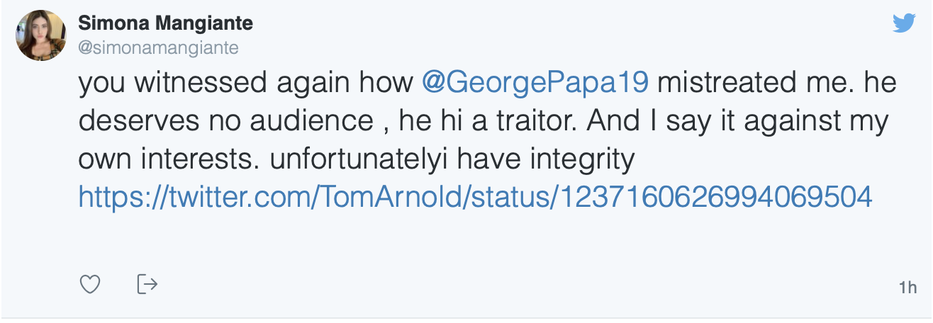Open Twitter via the blue bird logo
This screenshot has height=323, width=933.
[x=903, y=24]
